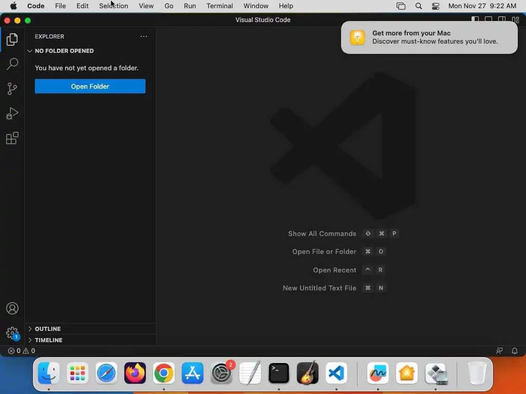Click the New Untitled Text File hint
The image size is (526, 394).
[x=334, y=288]
